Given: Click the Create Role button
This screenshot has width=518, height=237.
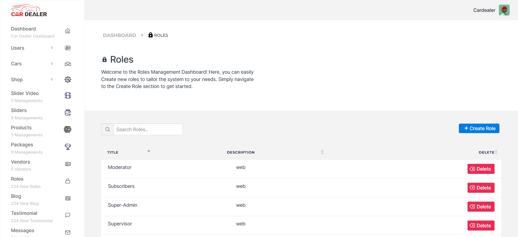Looking at the screenshot, I should [x=479, y=128].
